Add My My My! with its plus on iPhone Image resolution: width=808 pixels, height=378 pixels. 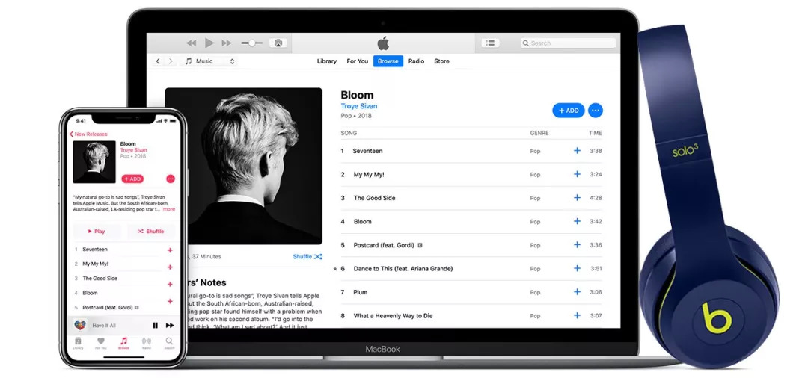pos(170,267)
